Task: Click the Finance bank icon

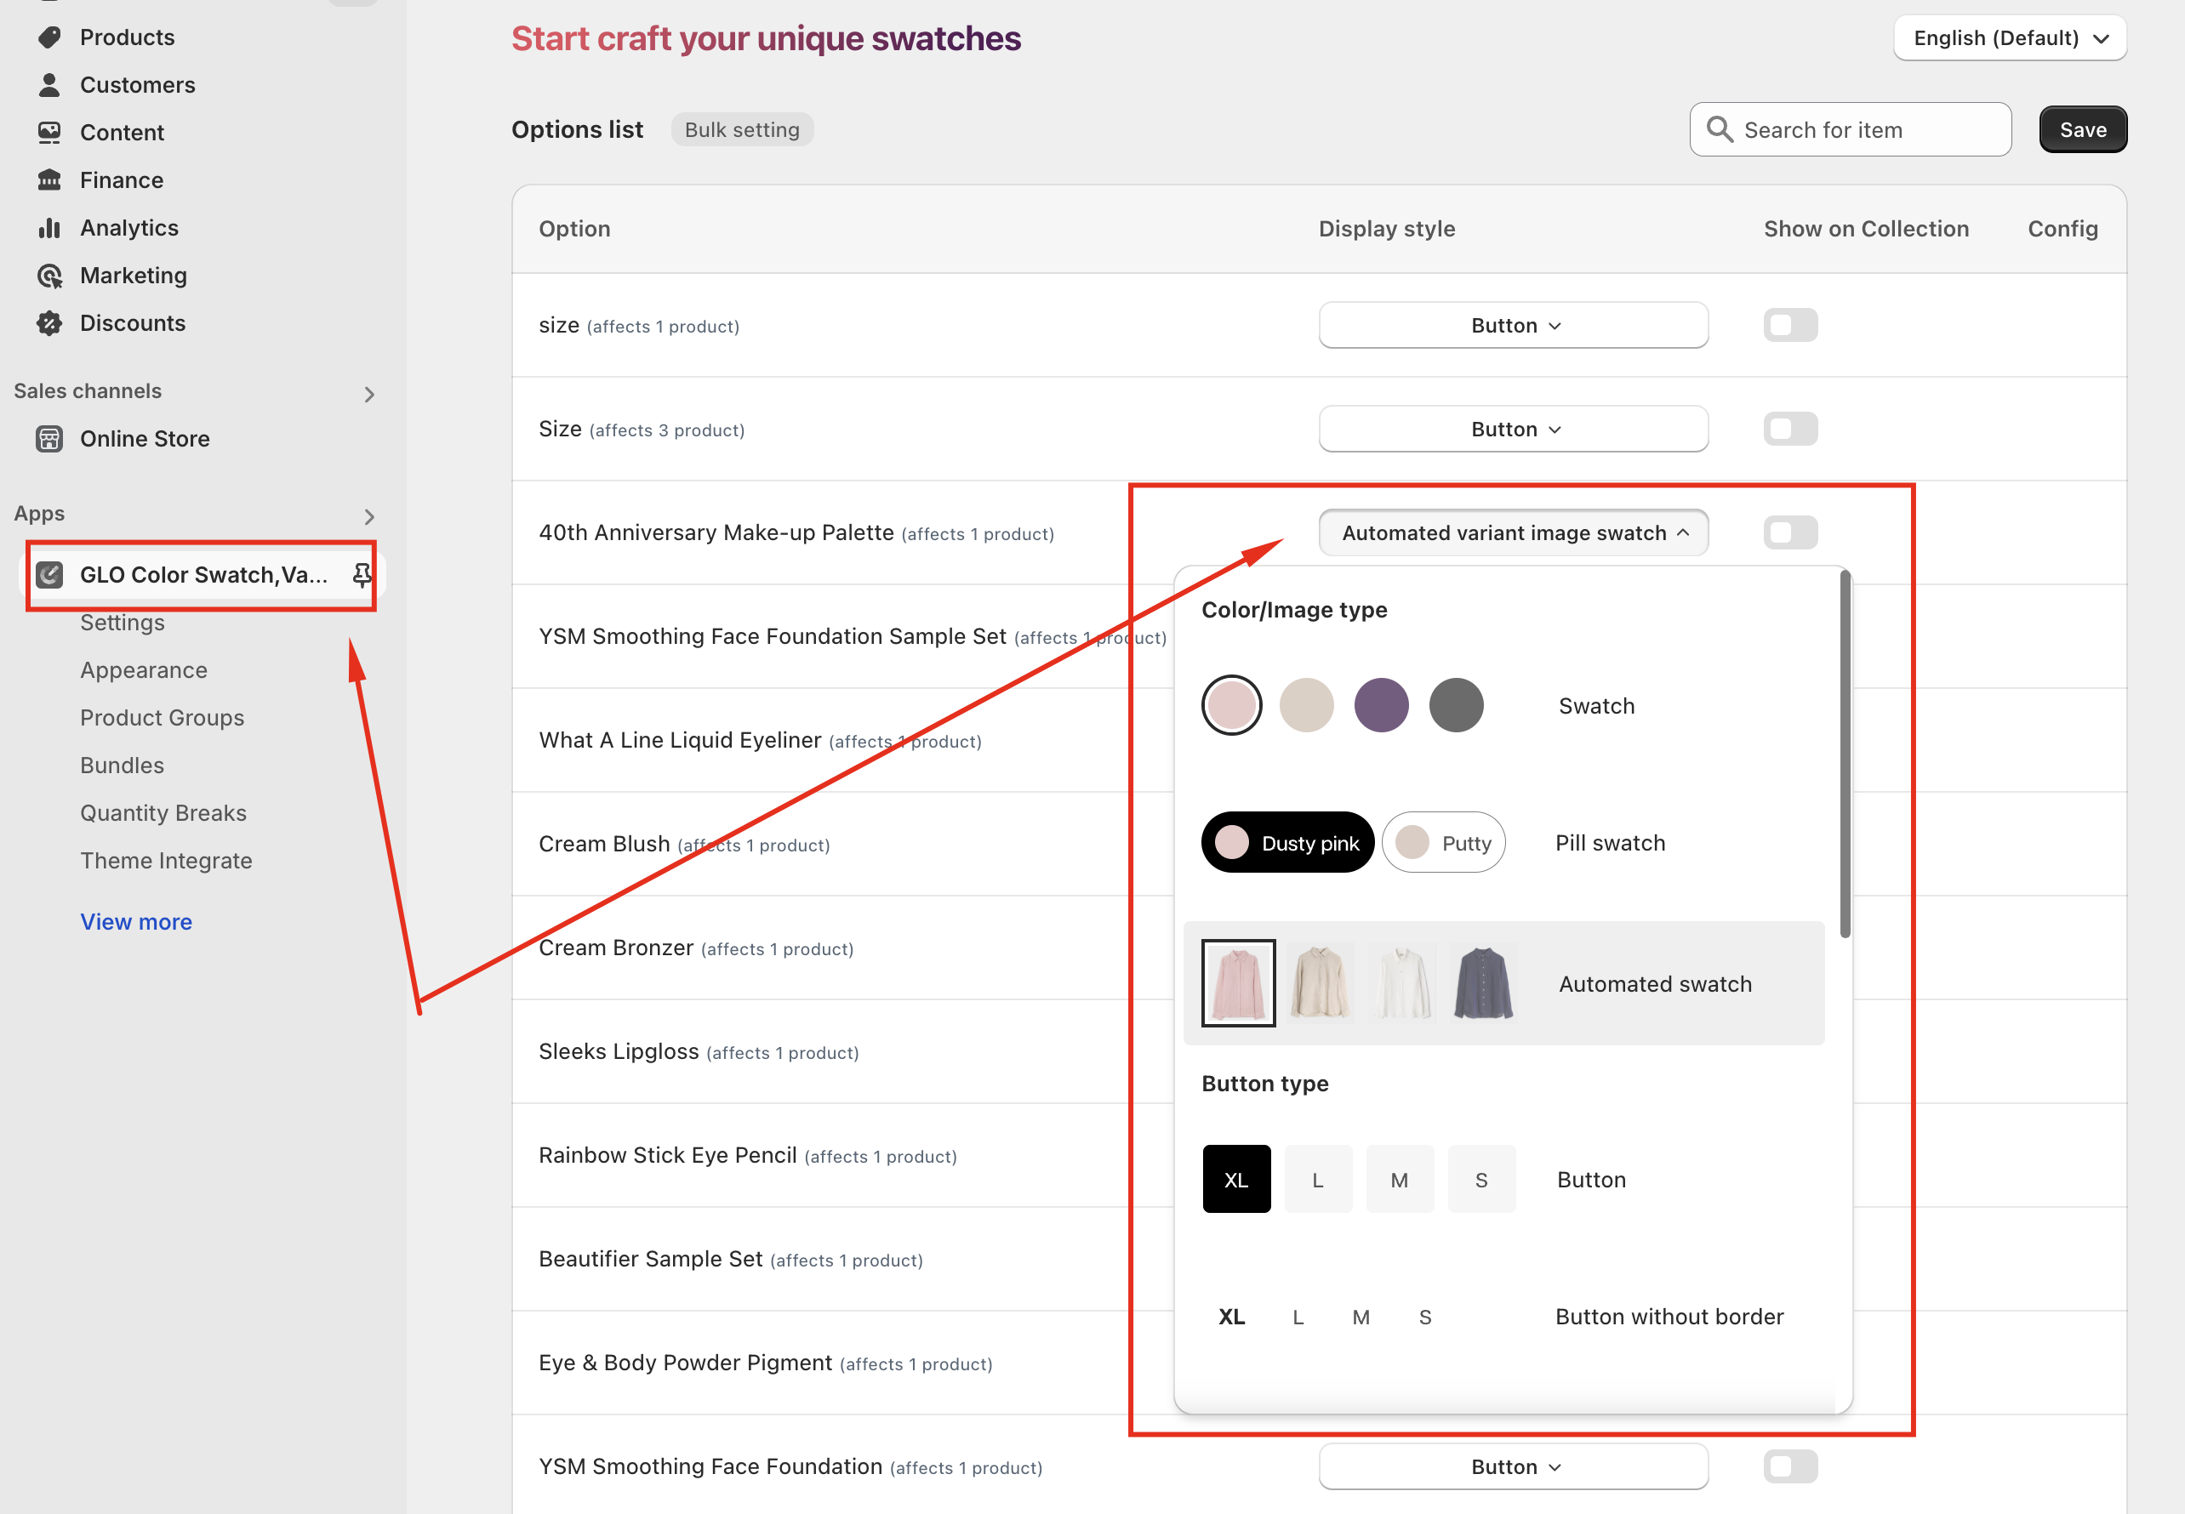Action: pos(49,180)
